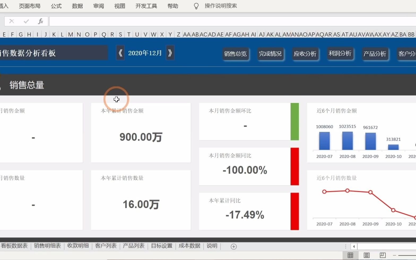The image size is (416, 260).
Task: Open the Insert Function fx button
Action: pos(41,21)
